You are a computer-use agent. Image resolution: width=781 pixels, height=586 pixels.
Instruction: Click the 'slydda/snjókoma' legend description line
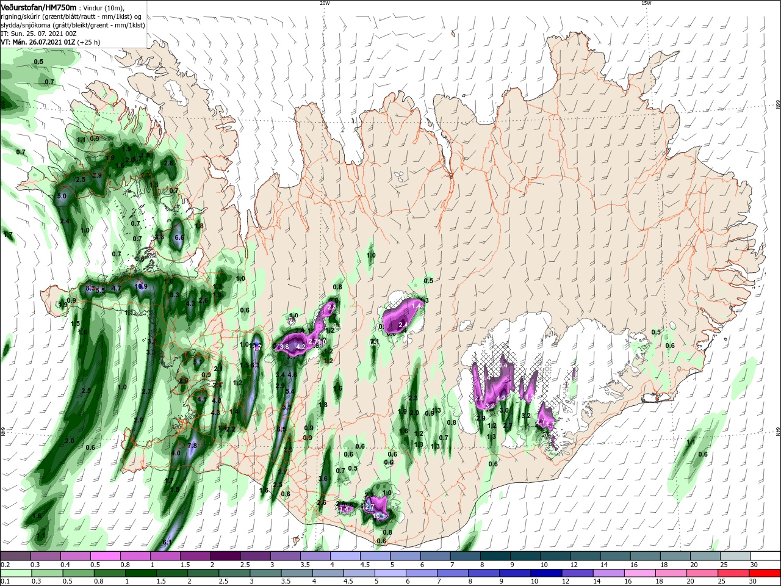[x=73, y=25]
